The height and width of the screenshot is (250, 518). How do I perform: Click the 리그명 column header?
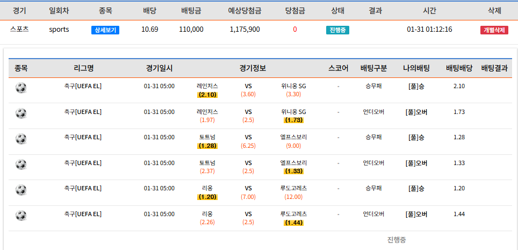coord(84,68)
